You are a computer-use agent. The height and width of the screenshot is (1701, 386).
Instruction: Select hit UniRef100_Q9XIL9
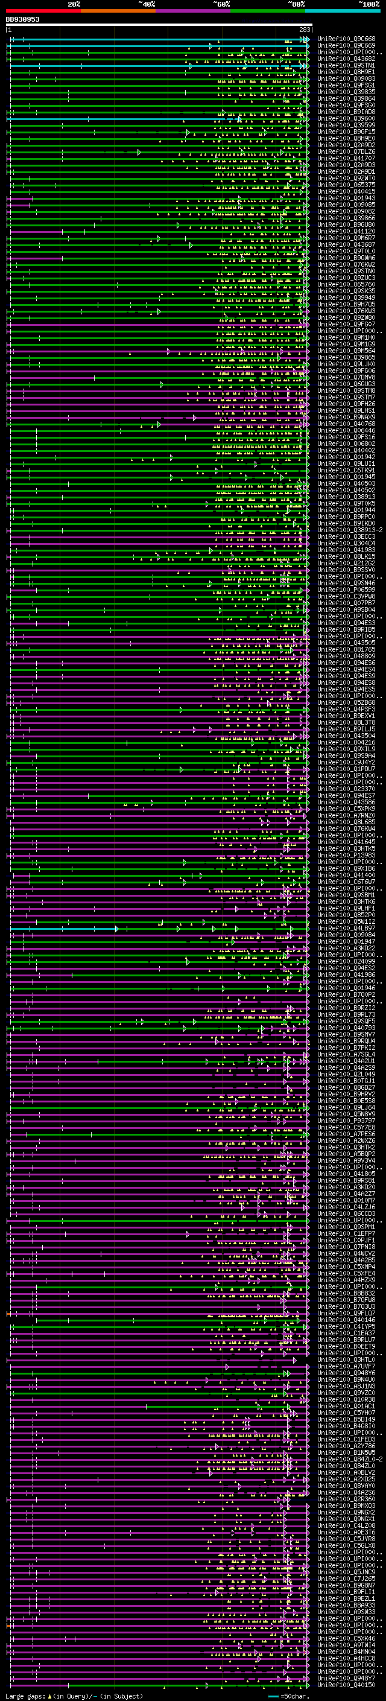tap(346, 749)
